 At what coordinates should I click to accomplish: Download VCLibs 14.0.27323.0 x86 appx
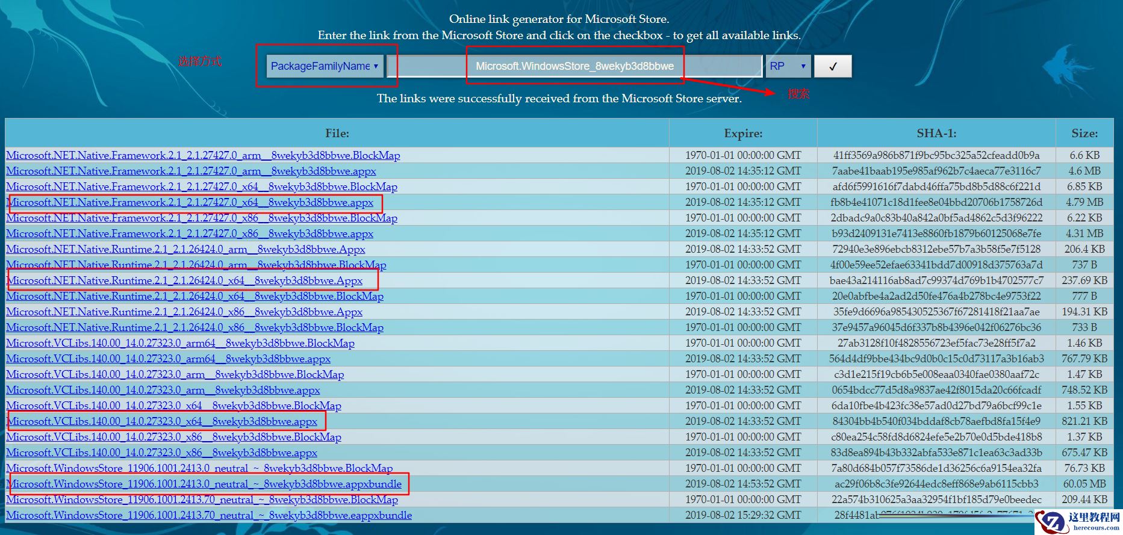(161, 453)
